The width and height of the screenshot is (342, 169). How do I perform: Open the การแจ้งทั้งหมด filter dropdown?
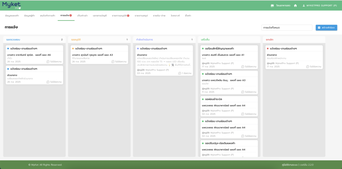(287, 28)
